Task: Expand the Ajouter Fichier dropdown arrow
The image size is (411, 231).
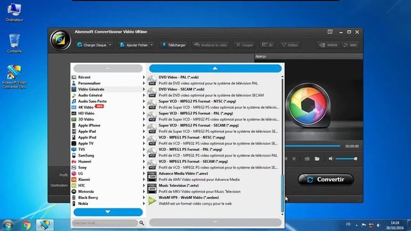Action: pos(152,45)
